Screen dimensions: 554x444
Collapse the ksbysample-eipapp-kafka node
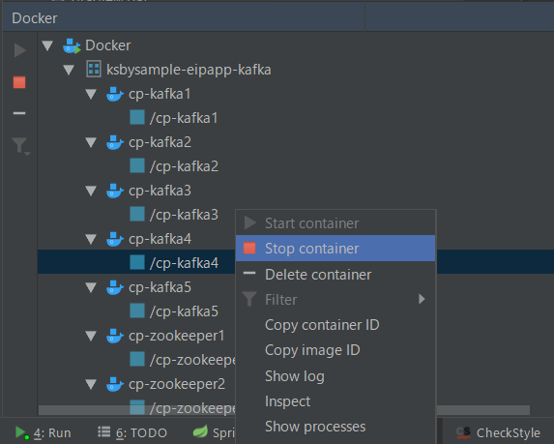69,70
